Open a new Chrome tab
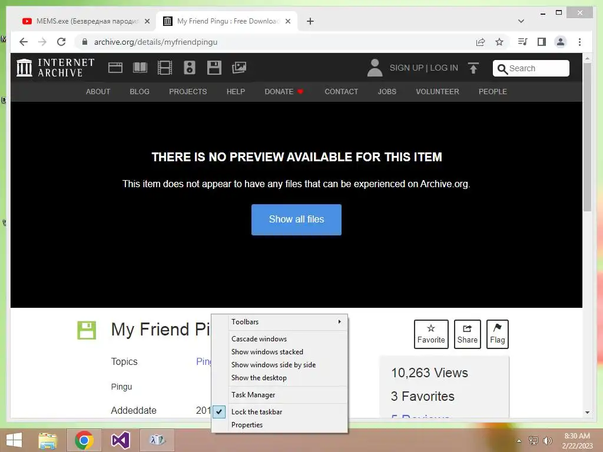The height and width of the screenshot is (452, 603). [x=310, y=21]
